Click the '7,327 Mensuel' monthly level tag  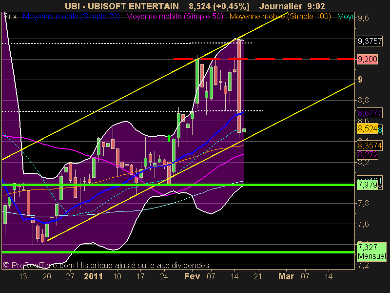[x=371, y=251]
